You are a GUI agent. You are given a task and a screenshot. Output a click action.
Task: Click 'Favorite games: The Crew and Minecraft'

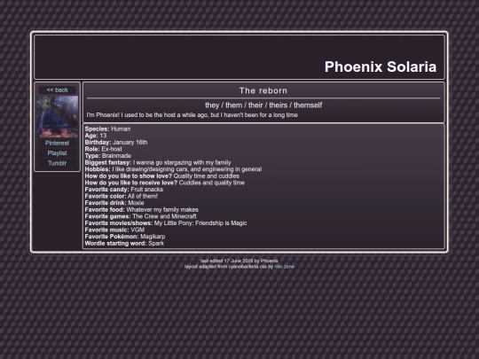coord(140,216)
